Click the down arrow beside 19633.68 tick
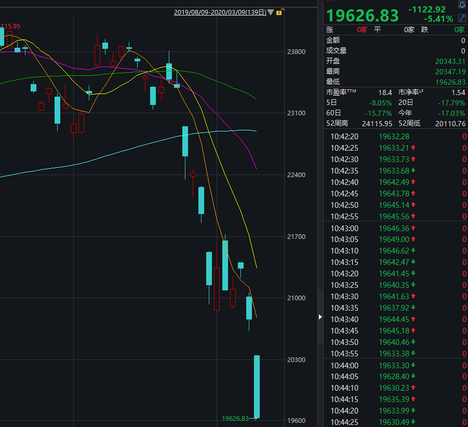The width and height of the screenshot is (468, 427). click(x=413, y=170)
